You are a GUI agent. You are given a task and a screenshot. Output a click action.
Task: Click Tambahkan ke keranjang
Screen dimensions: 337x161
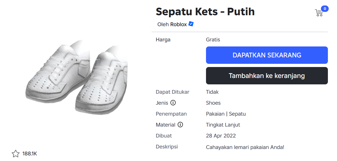click(x=267, y=76)
